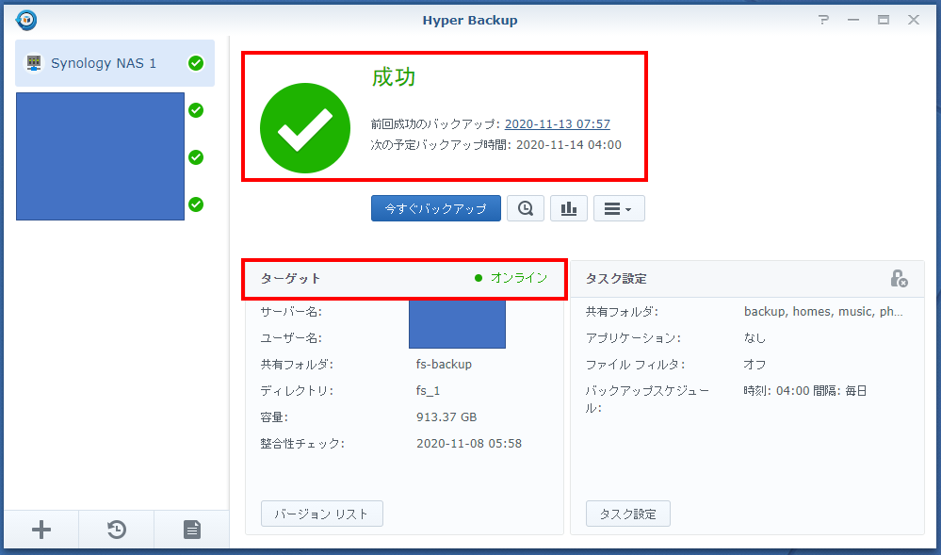Minimize the Hyper Backup window
Screen dimensions: 941x555
point(853,20)
